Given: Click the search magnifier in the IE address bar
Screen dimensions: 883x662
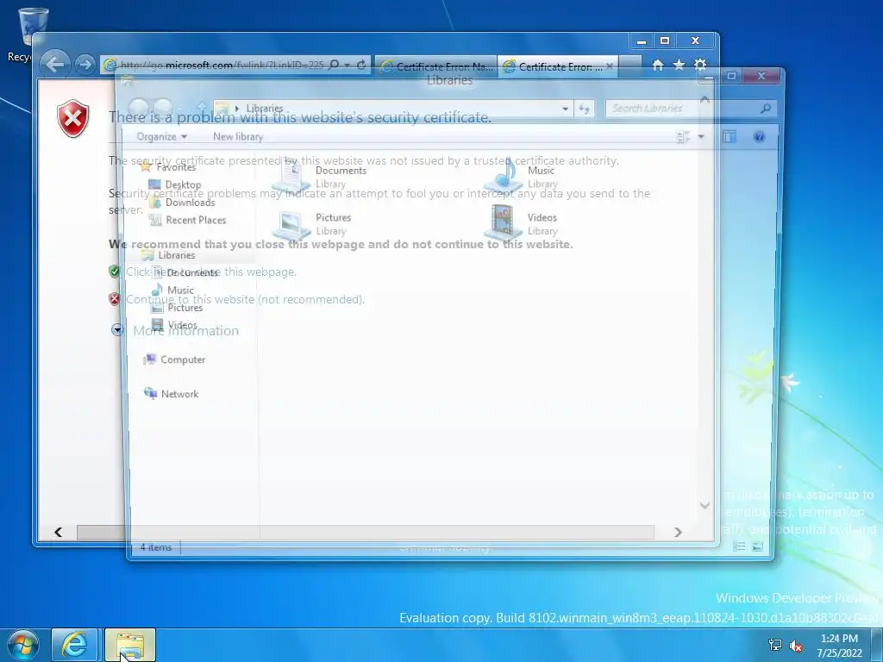Looking at the screenshot, I should point(334,65).
